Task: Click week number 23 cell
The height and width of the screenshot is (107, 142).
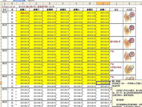Action: [x=12, y=86]
